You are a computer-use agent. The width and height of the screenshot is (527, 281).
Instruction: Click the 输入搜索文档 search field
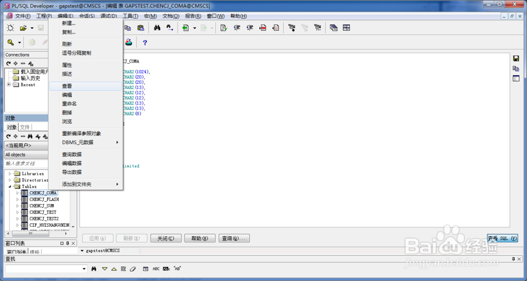tap(26, 164)
